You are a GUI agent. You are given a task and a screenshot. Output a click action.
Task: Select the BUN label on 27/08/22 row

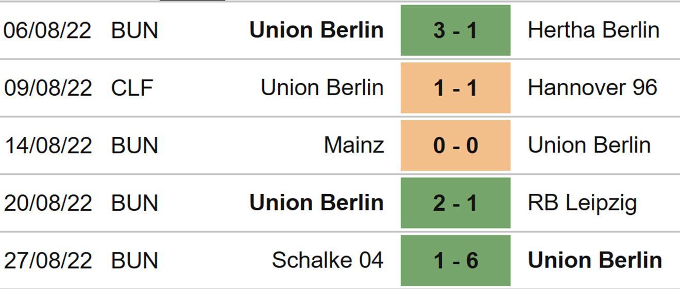coord(133,261)
